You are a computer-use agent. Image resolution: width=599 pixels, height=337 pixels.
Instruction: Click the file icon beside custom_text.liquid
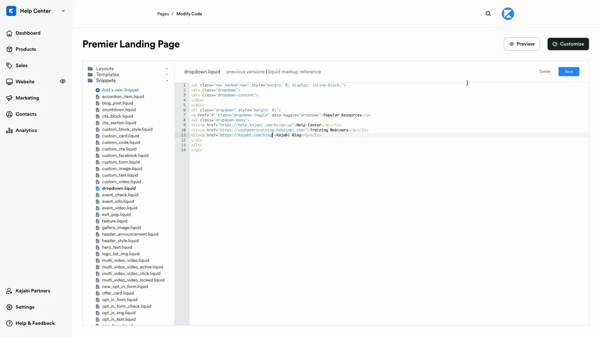click(98, 176)
